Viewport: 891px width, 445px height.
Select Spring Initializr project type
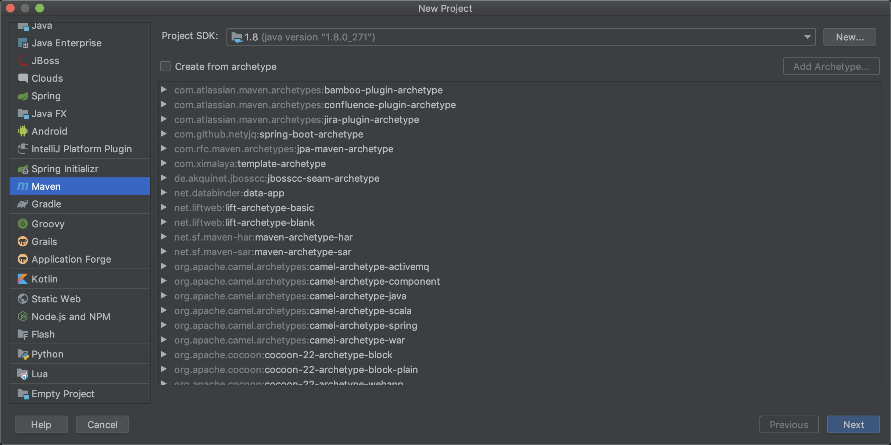click(65, 169)
